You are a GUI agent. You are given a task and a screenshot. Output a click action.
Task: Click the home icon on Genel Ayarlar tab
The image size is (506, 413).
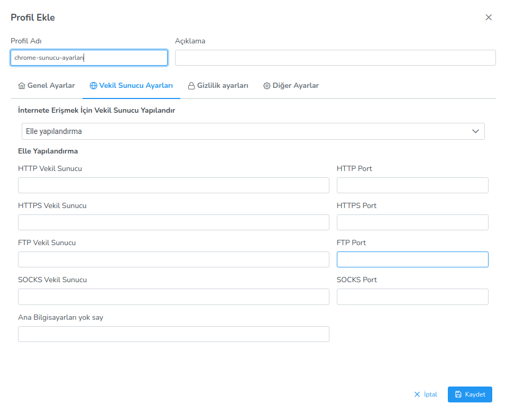click(x=22, y=86)
